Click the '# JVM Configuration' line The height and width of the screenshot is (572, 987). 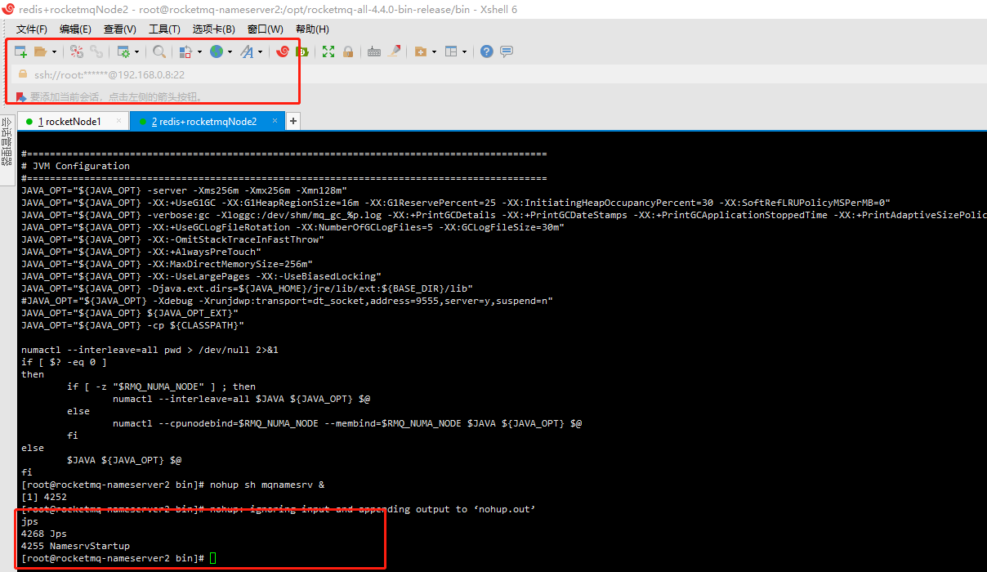(75, 166)
